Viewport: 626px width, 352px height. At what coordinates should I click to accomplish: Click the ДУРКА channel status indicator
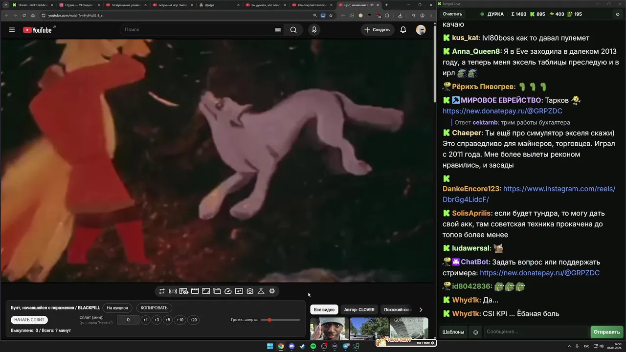tap(492, 14)
